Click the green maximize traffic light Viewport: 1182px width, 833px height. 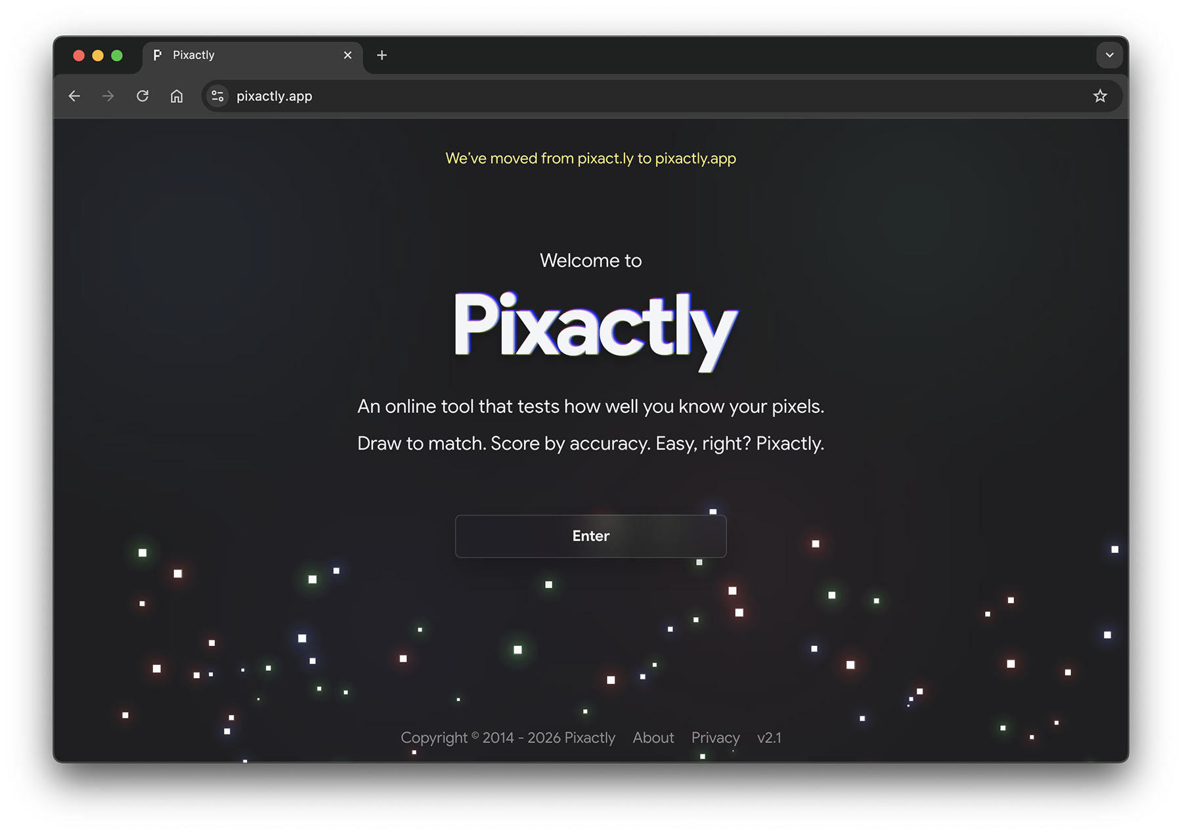coord(118,55)
